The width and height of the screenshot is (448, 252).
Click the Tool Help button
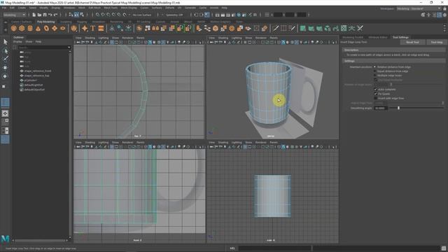[437, 42]
